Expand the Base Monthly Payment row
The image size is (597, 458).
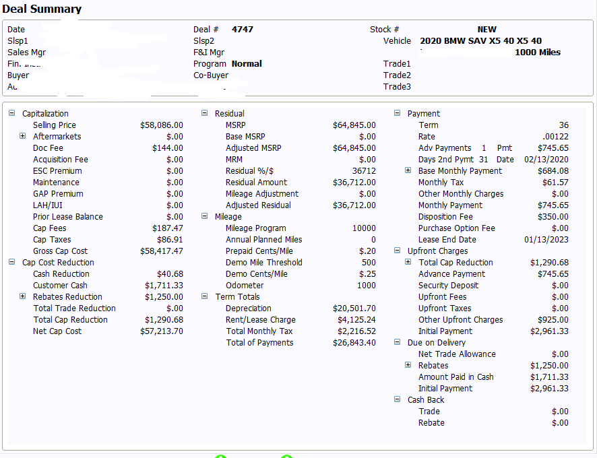408,170
